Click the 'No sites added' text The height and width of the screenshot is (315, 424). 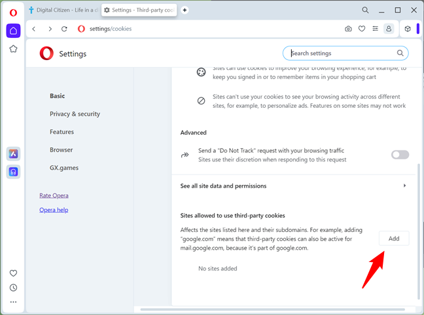218,269
